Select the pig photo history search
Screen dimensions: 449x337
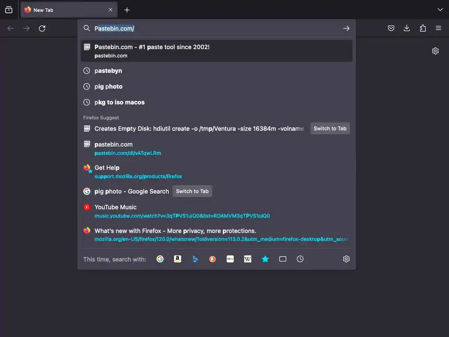pos(217,86)
